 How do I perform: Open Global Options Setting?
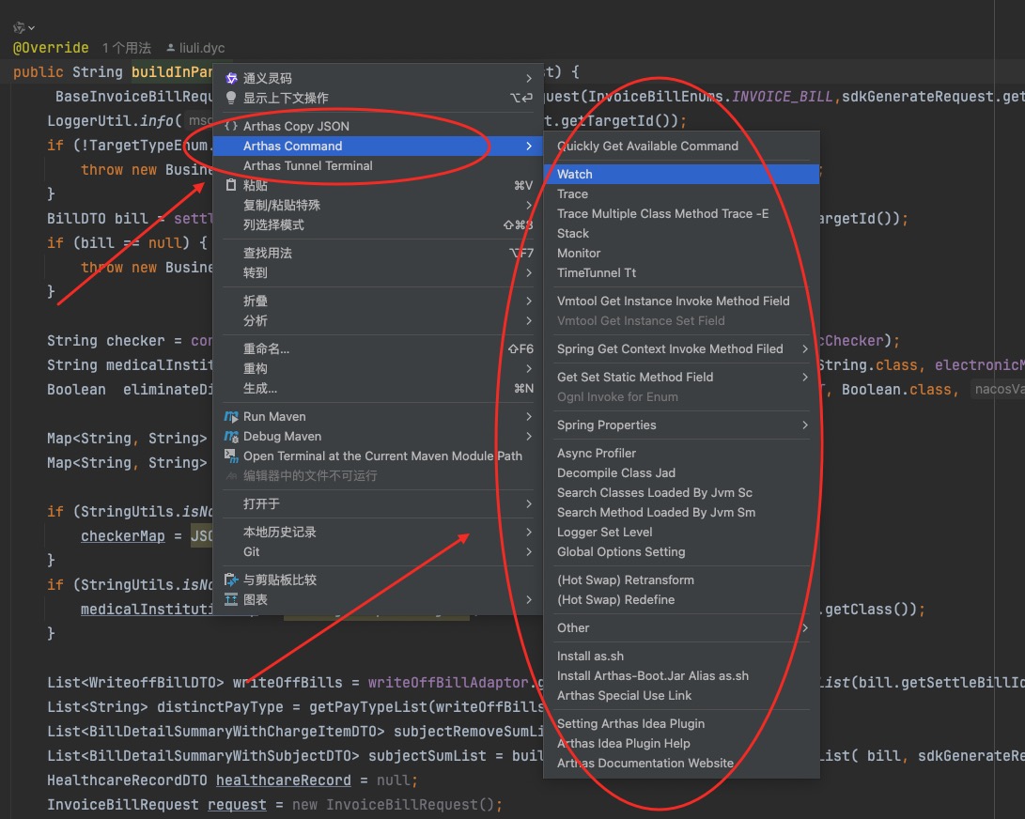(x=681, y=551)
